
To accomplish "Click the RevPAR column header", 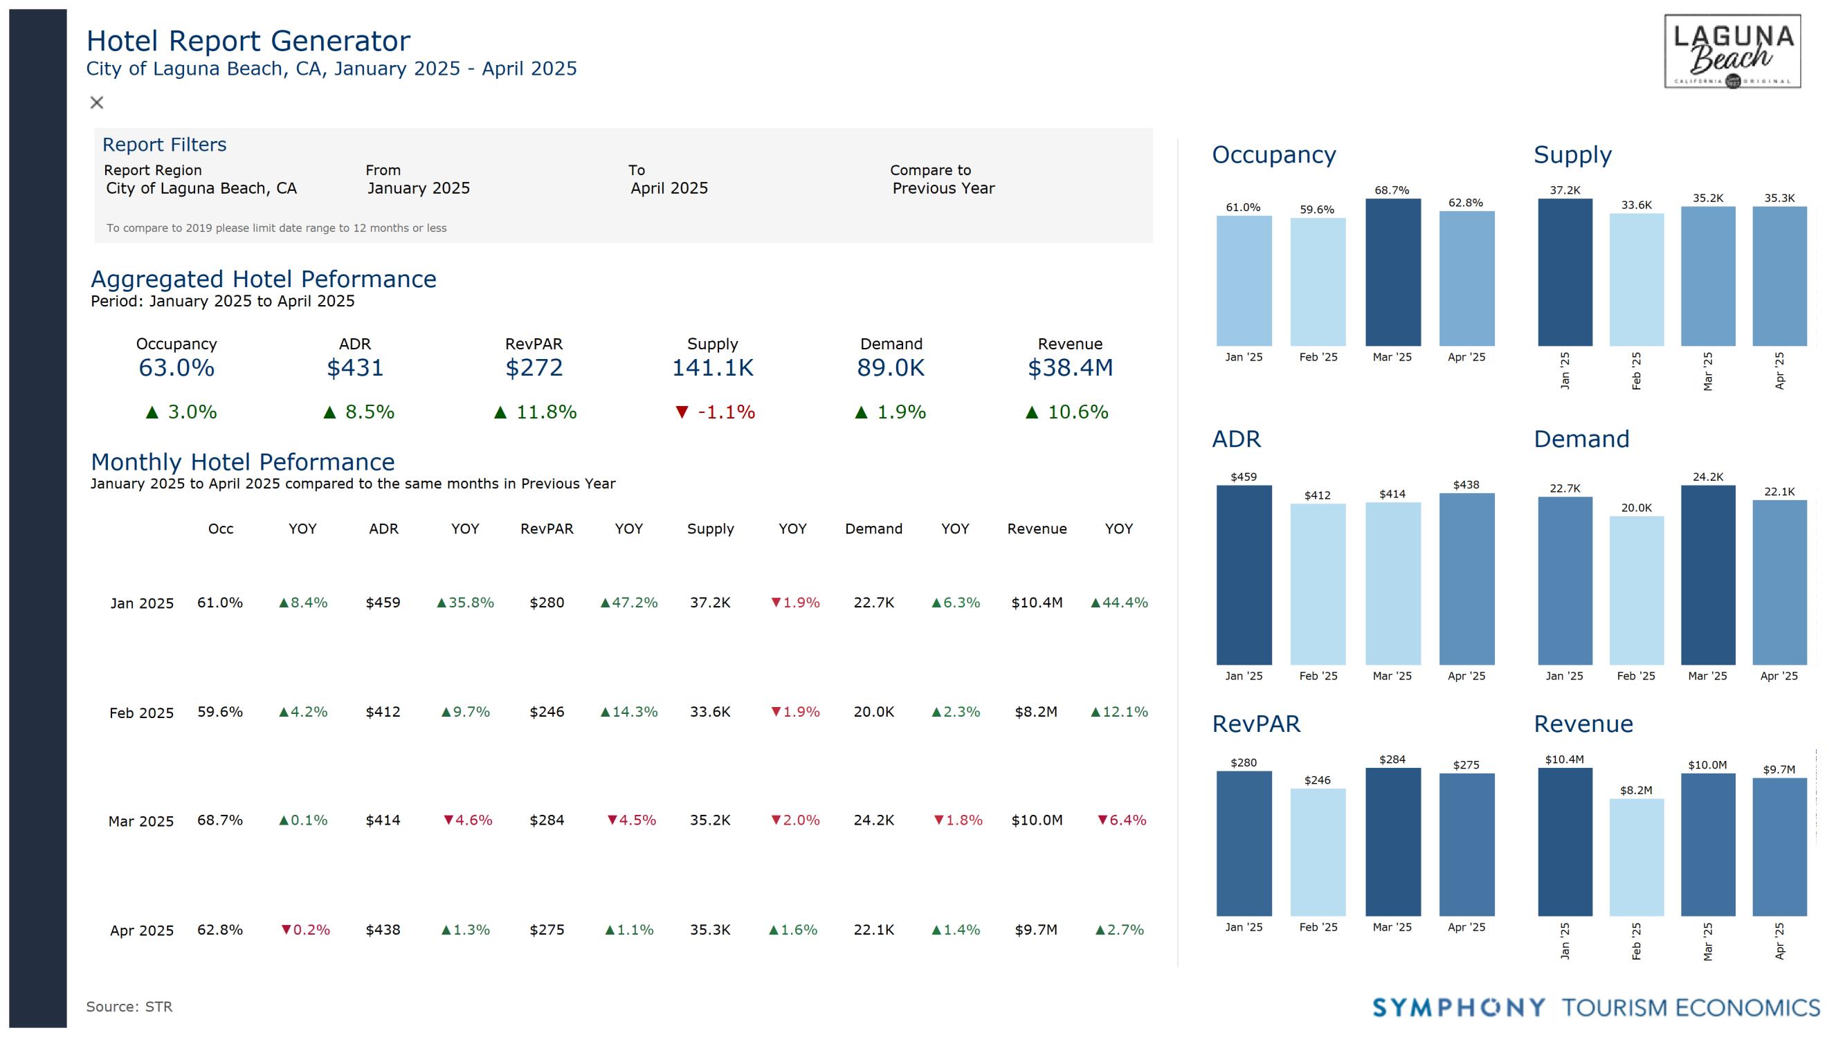I will [x=547, y=529].
